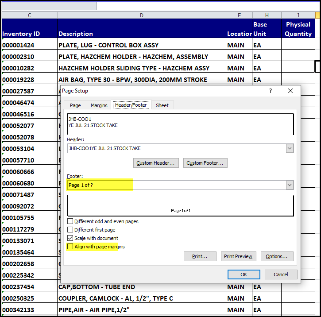This screenshot has width=321, height=317.
Task: Enable Align with page margins
Action: click(70, 247)
